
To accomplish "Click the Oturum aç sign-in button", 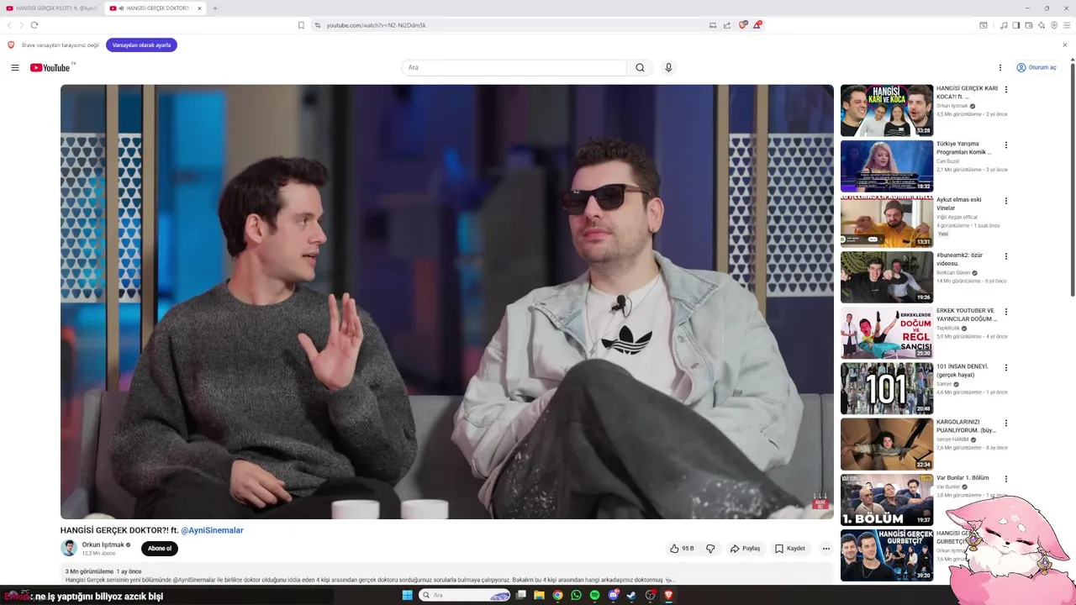I will point(1036,67).
